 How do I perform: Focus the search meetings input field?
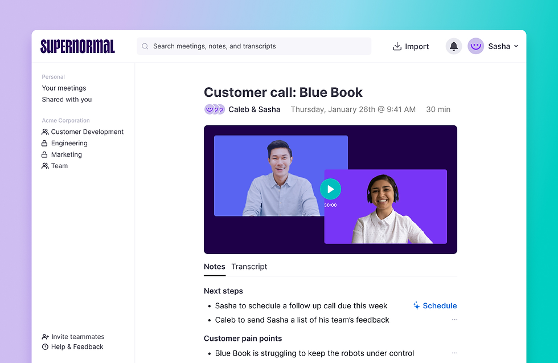coord(254,46)
